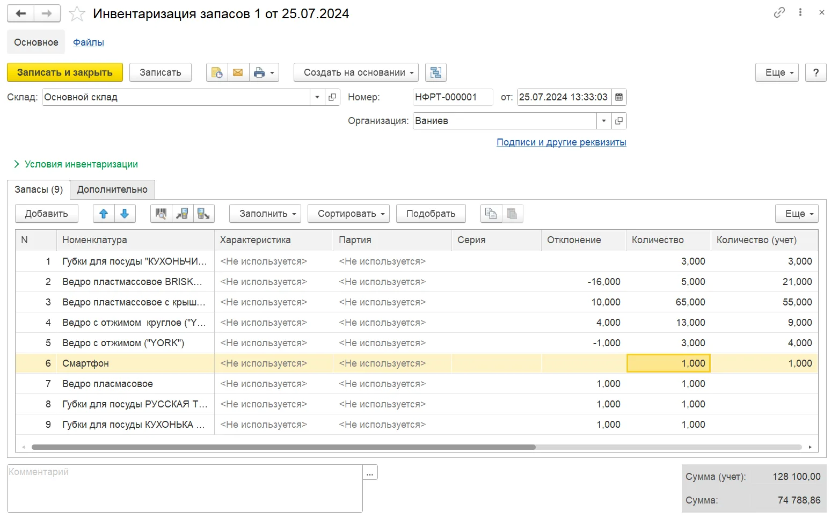Add a new row with Добавить

[47, 214]
